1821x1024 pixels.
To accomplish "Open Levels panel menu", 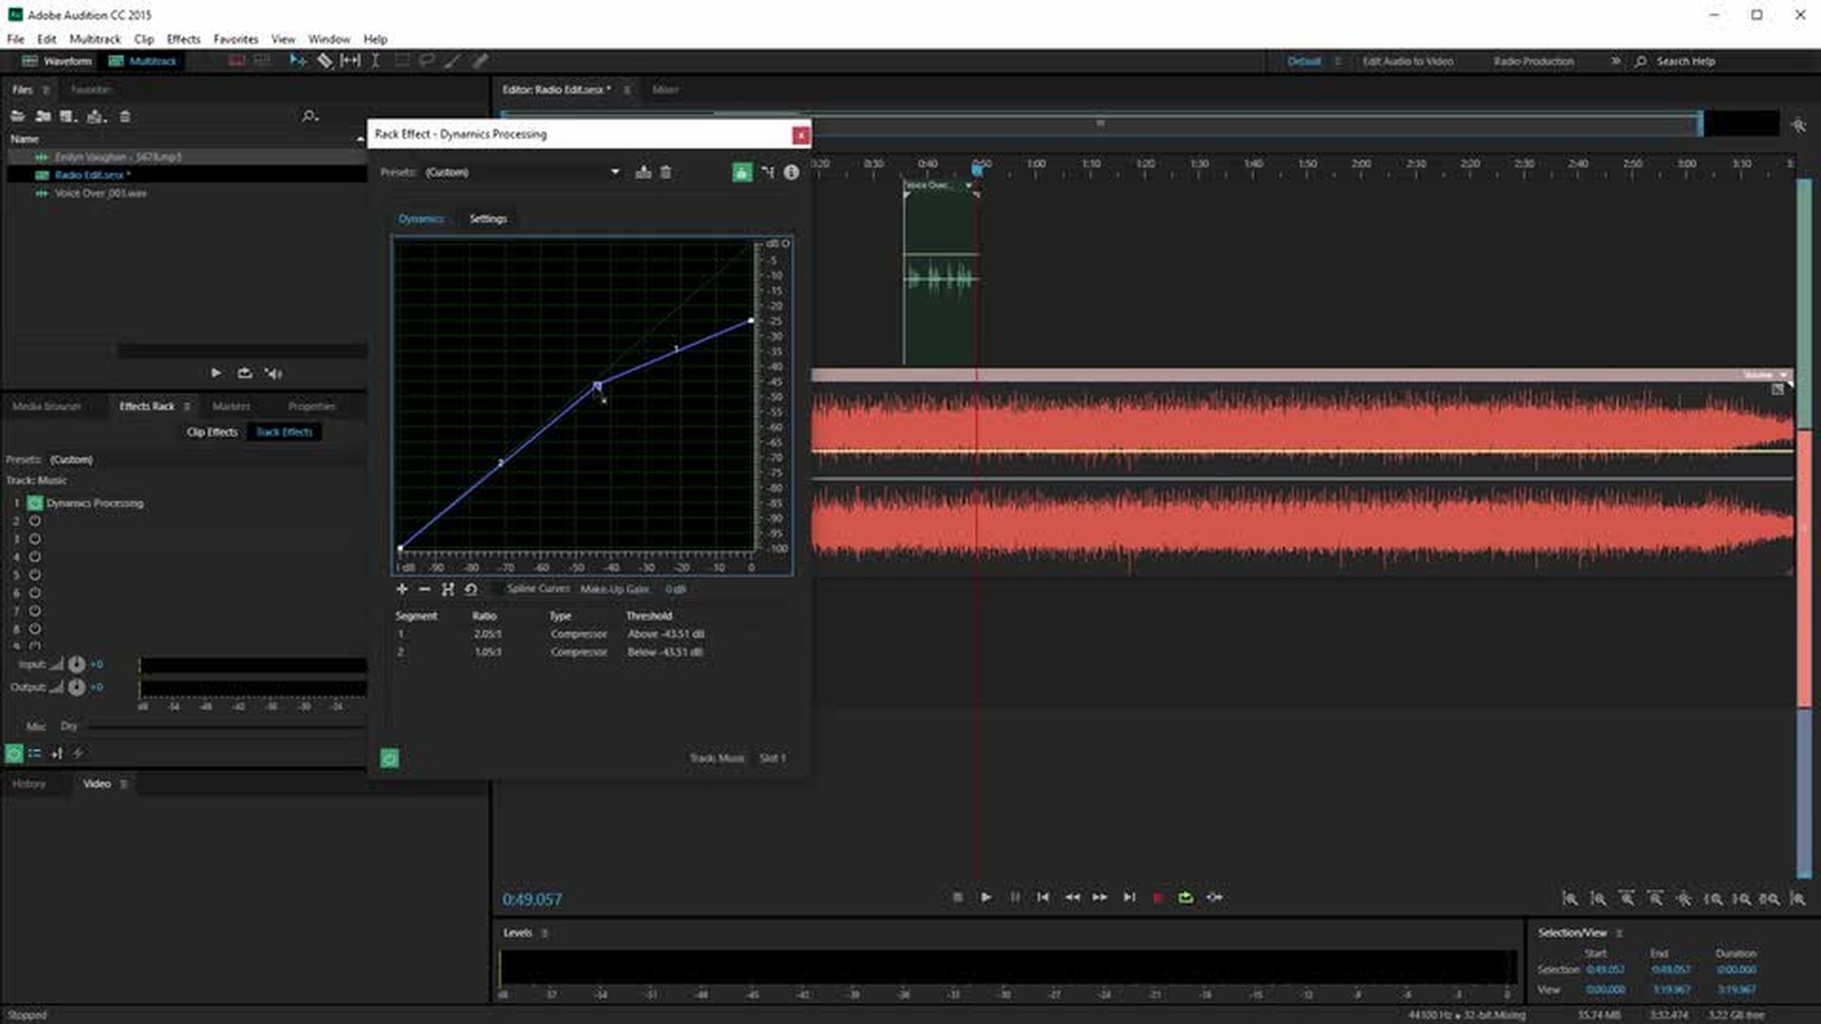I will click(x=544, y=934).
